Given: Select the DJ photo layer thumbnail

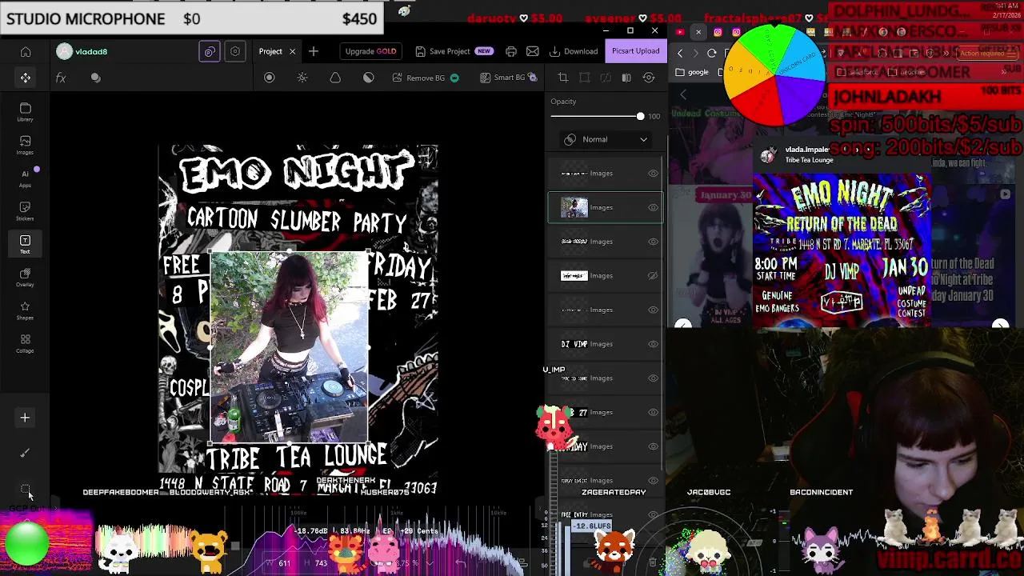Looking at the screenshot, I should coord(574,207).
